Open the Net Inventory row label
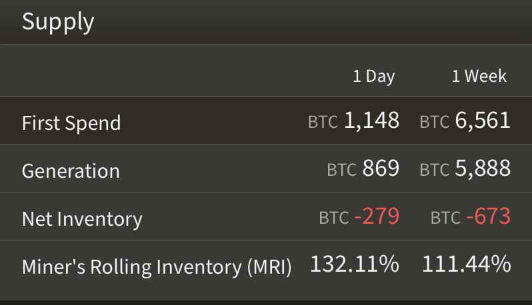This screenshot has height=305, width=532. 82,219
